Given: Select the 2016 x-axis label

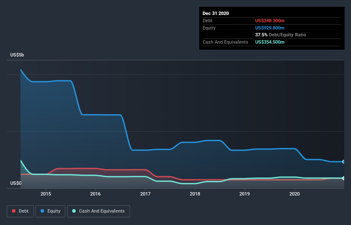Looking at the screenshot, I should coord(95,194).
